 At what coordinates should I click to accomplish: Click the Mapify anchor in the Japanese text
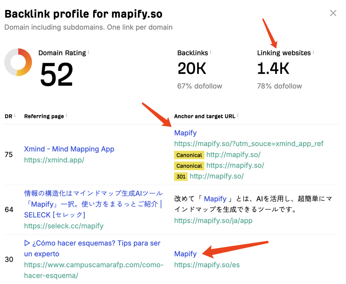(215, 199)
